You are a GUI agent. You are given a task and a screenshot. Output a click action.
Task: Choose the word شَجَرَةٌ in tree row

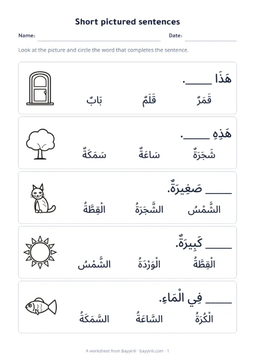204,154
